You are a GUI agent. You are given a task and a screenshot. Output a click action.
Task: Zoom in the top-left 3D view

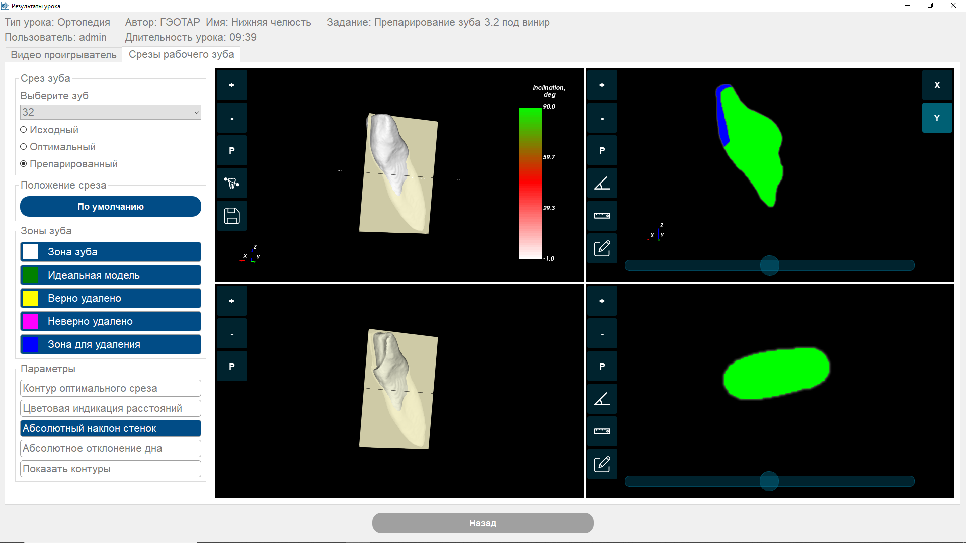(x=231, y=85)
